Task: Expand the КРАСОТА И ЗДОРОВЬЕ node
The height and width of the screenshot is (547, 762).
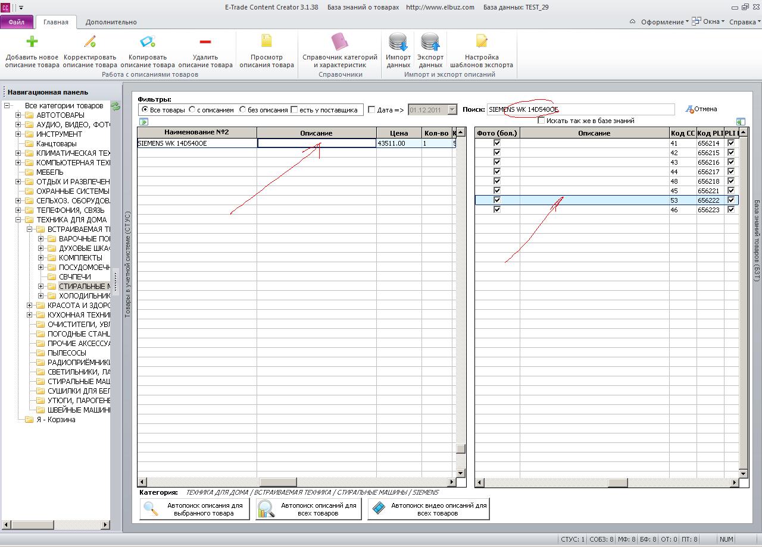Action: click(x=30, y=306)
